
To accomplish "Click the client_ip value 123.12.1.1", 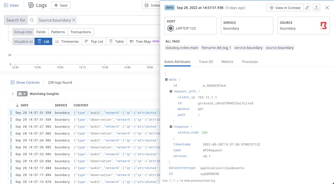I will coord(207,97).
